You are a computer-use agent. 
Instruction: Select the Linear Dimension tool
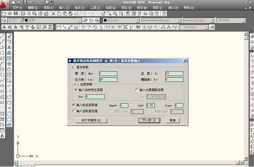point(59,27)
